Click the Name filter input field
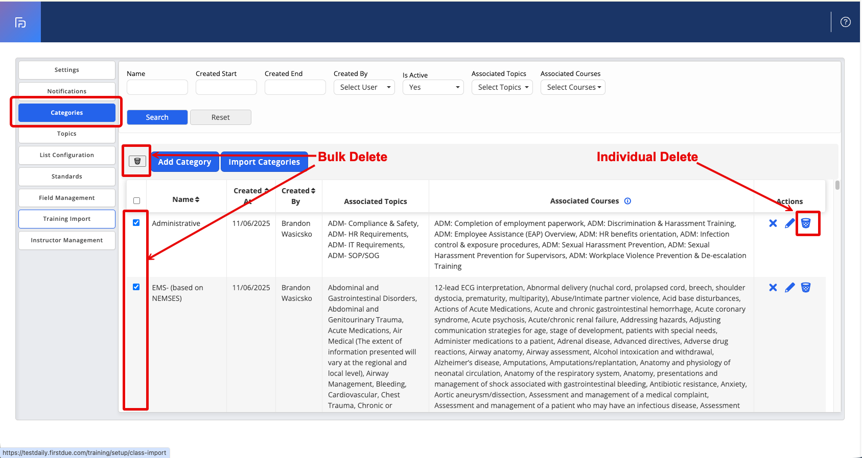 (157, 87)
